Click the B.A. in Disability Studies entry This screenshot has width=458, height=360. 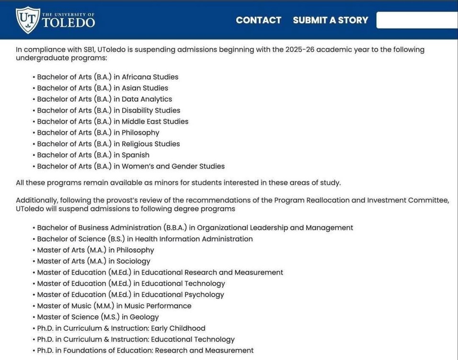[108, 110]
